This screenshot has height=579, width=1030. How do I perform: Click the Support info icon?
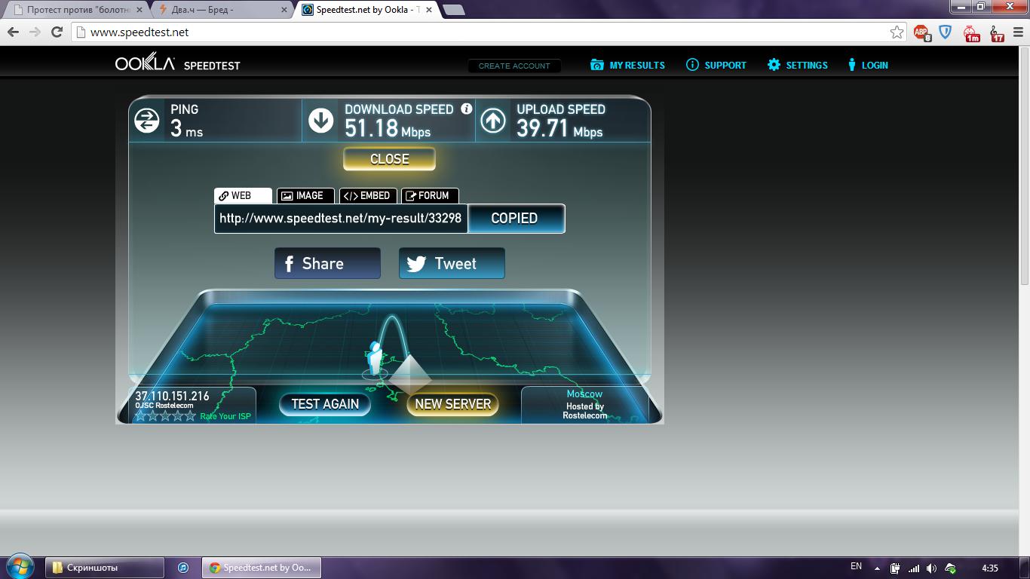coord(692,65)
